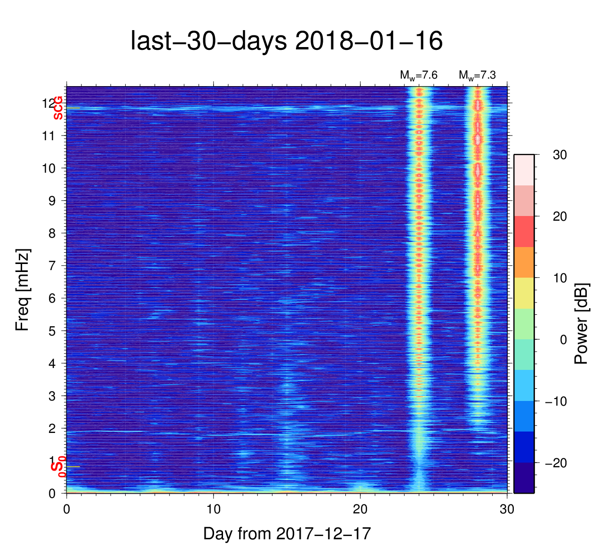Click the 'Day from 2017-12-17' axis label
The image size is (607, 560).
[287, 534]
